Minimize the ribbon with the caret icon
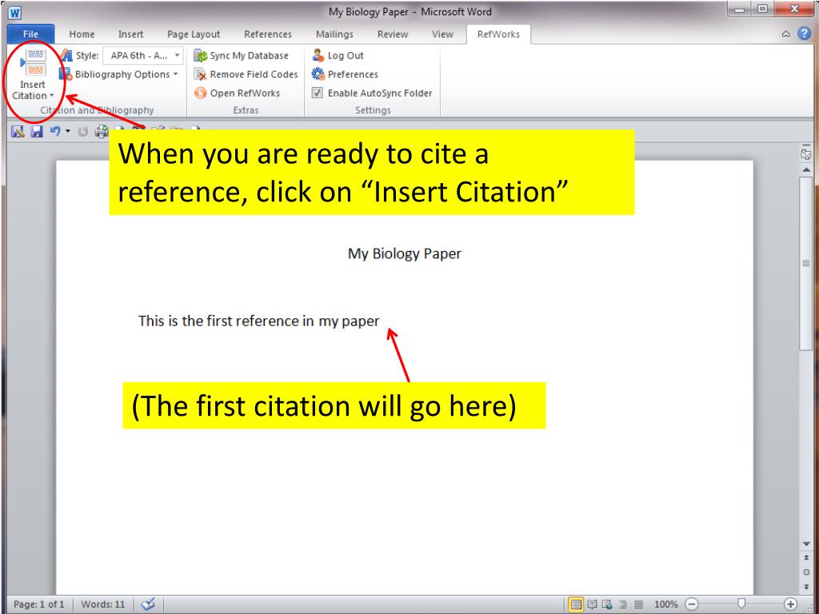Screen dimensions: 819x614 [785, 34]
